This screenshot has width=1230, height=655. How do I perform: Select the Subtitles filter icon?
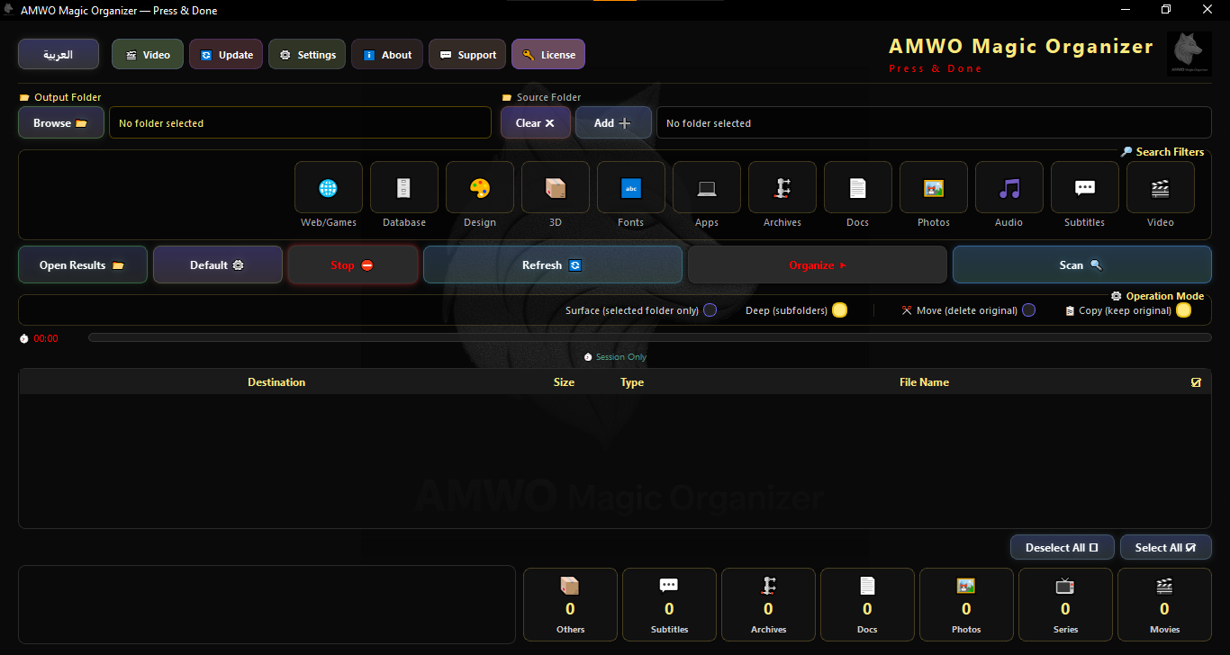pyautogui.click(x=1085, y=188)
